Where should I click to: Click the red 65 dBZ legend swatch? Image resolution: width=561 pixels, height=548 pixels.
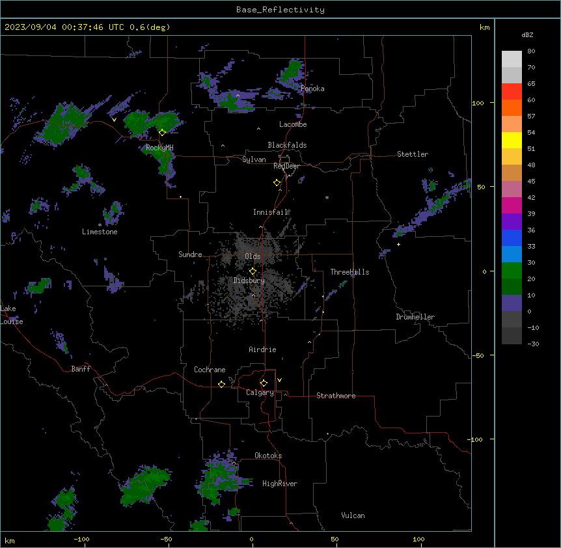click(512, 92)
